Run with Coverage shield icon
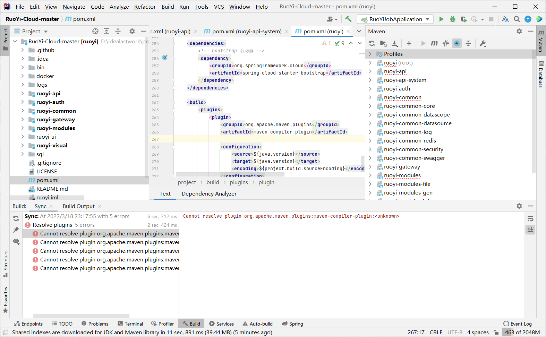This screenshot has width=546, height=337. tap(463, 19)
